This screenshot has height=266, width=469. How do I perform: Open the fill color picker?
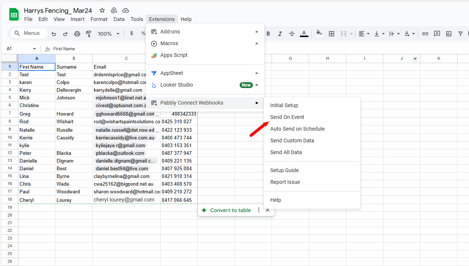(x=319, y=34)
